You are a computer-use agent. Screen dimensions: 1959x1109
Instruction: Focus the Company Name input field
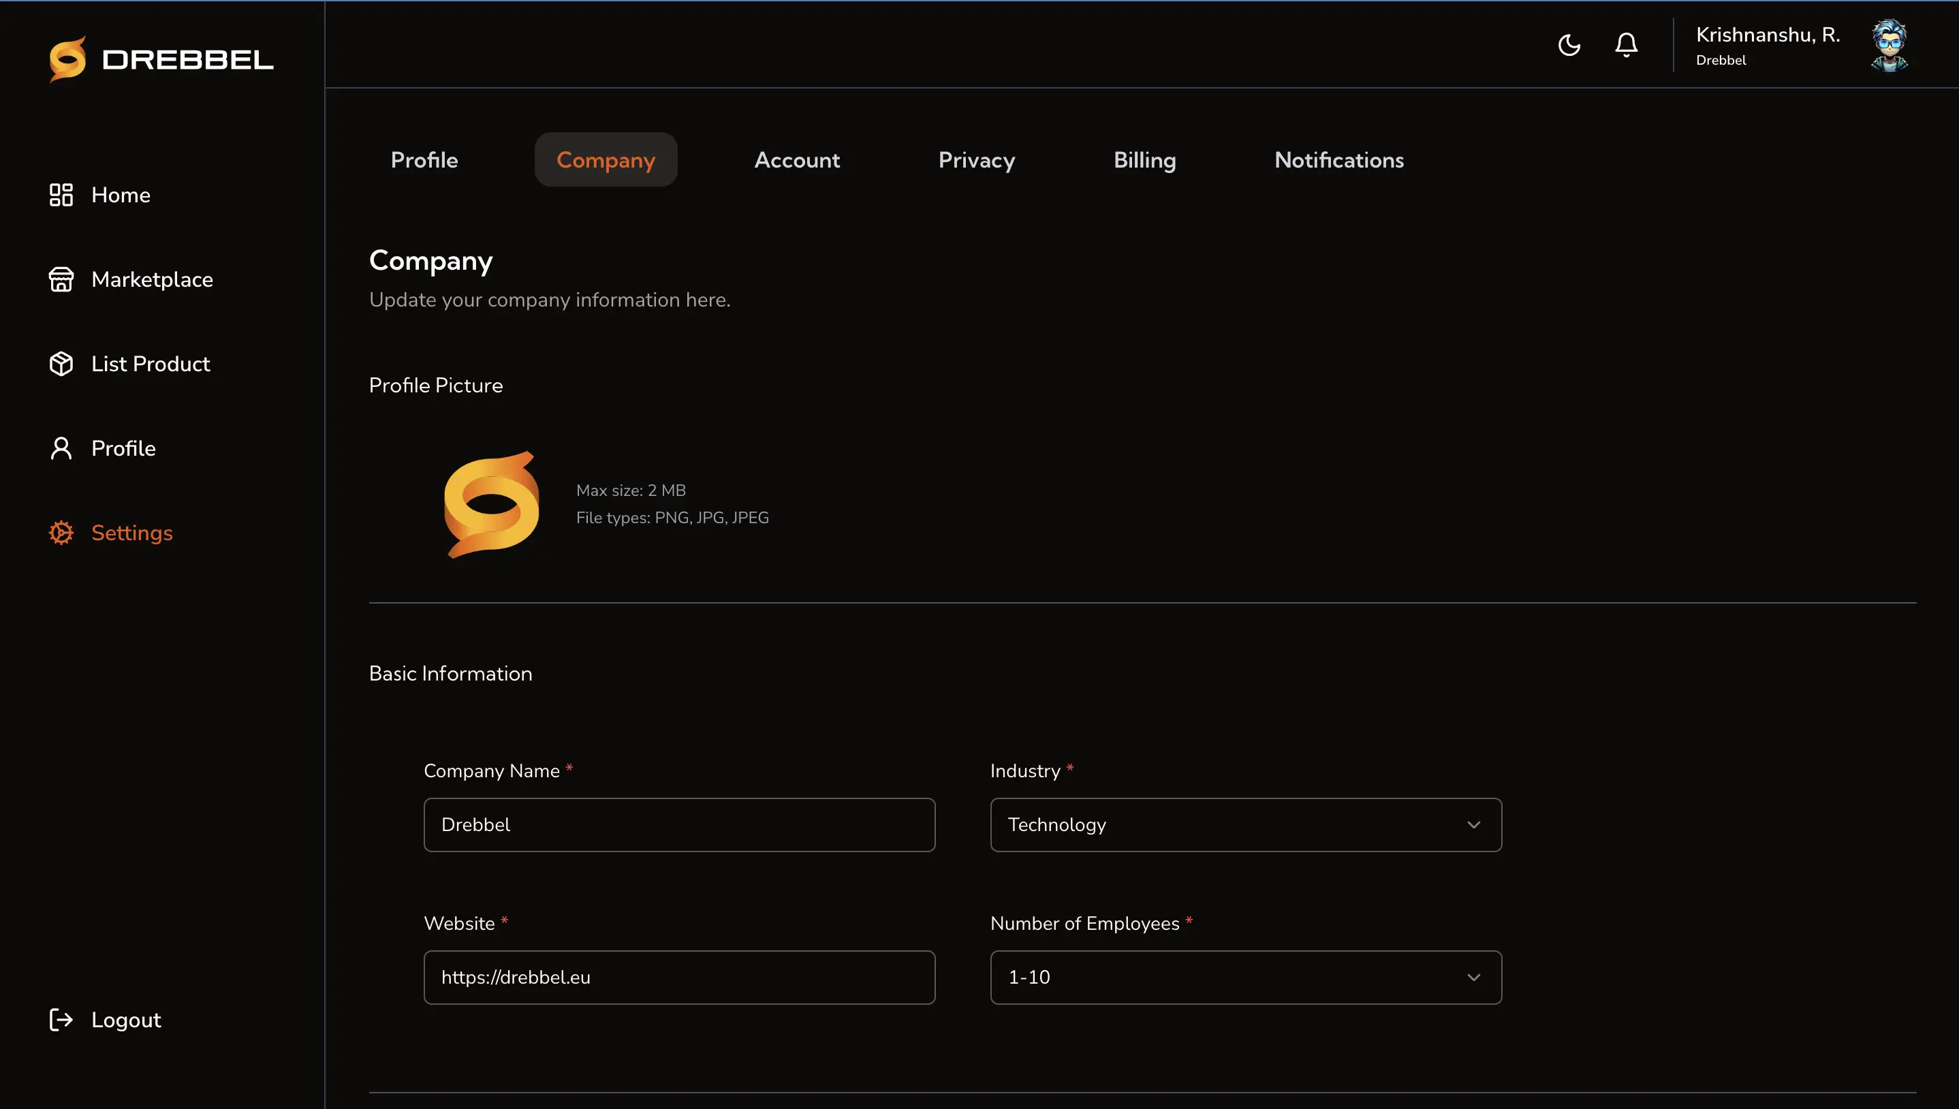pos(679,825)
